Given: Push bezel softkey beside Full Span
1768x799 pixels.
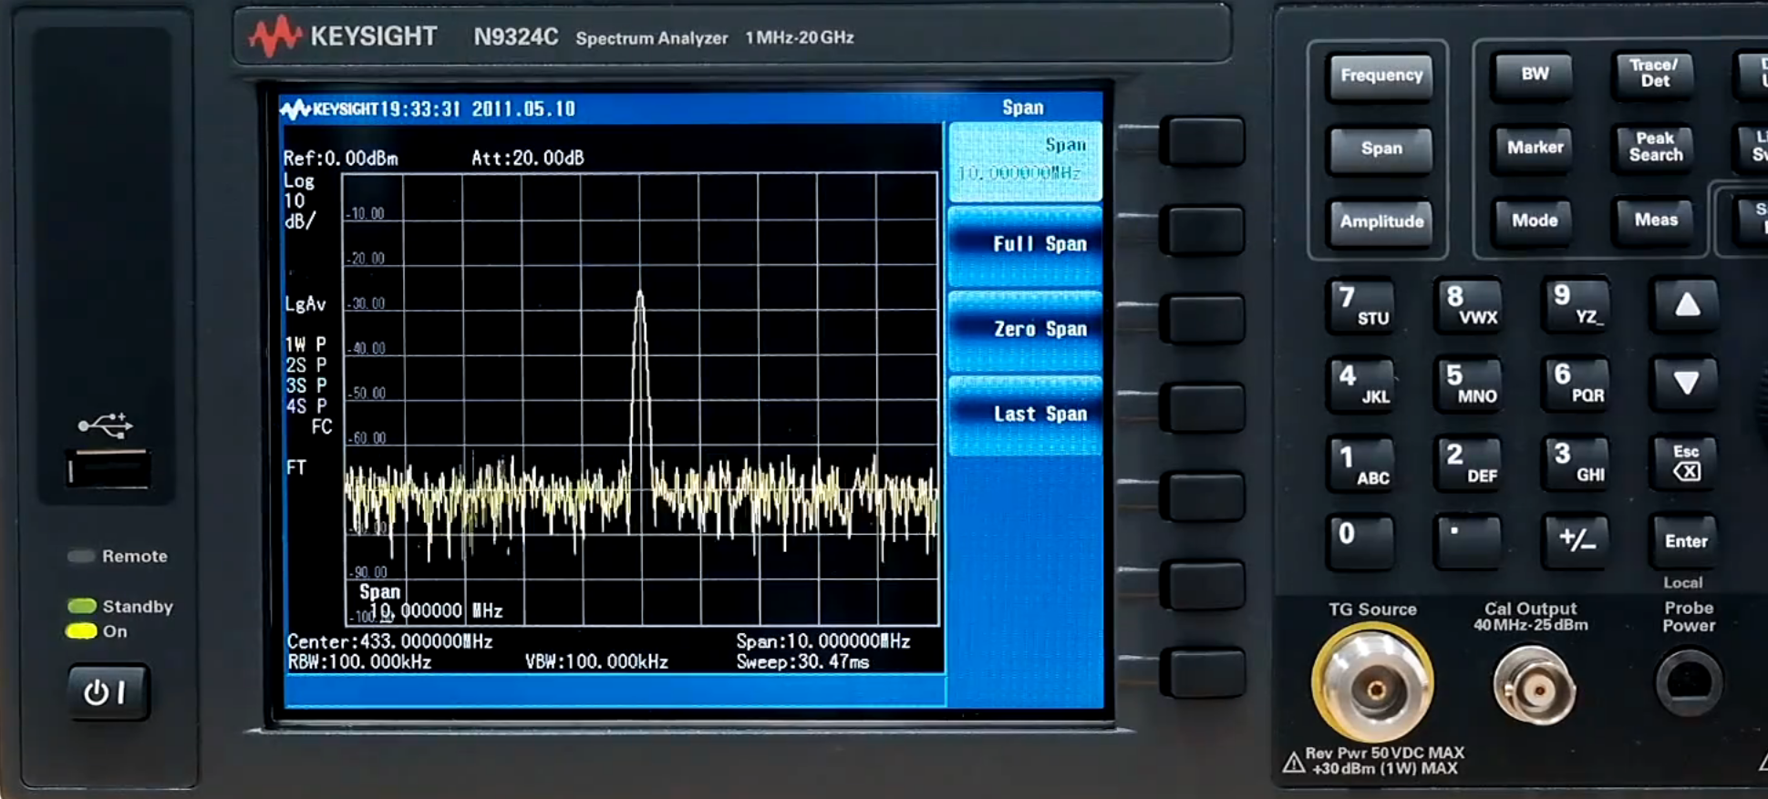Looking at the screenshot, I should [1203, 229].
